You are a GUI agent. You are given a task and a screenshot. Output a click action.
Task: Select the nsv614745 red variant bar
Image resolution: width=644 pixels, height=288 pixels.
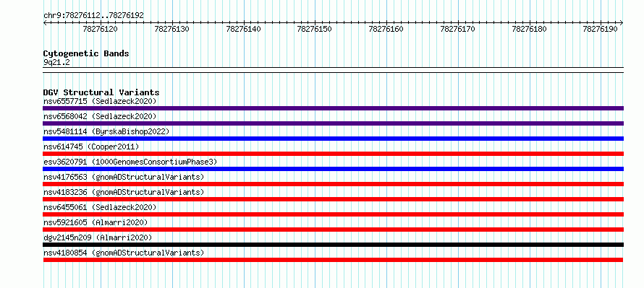pyautogui.click(x=333, y=154)
